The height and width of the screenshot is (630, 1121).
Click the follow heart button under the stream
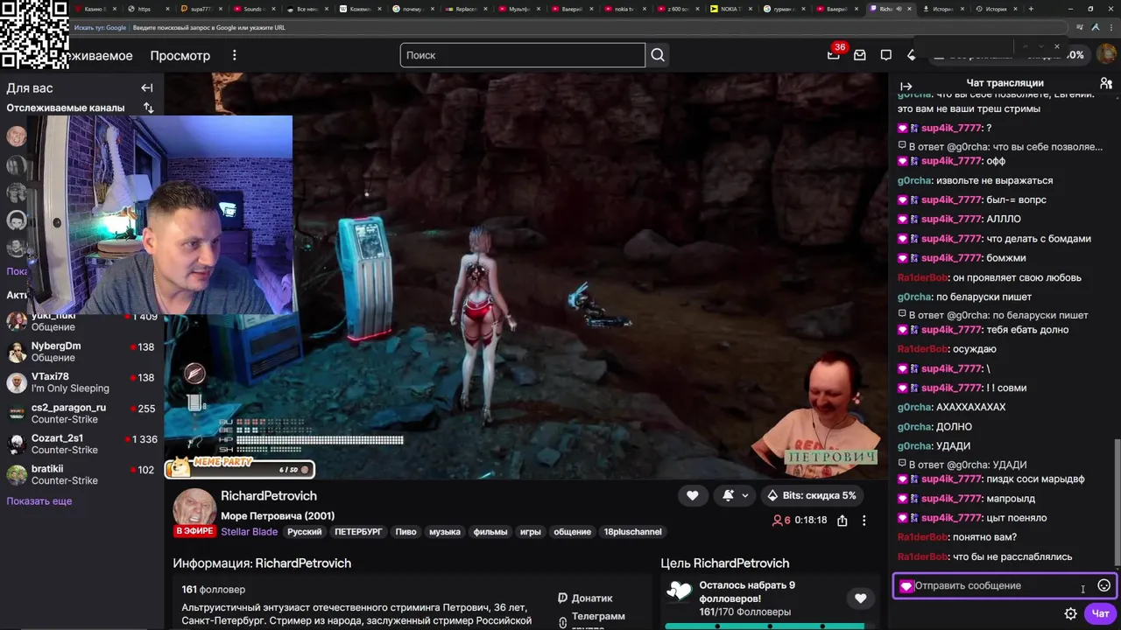(x=692, y=495)
